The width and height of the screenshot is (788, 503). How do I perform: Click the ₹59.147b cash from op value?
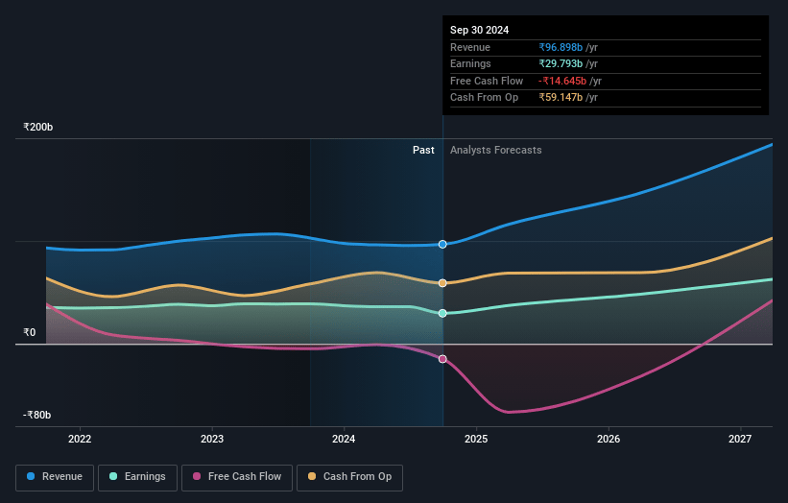[561, 98]
